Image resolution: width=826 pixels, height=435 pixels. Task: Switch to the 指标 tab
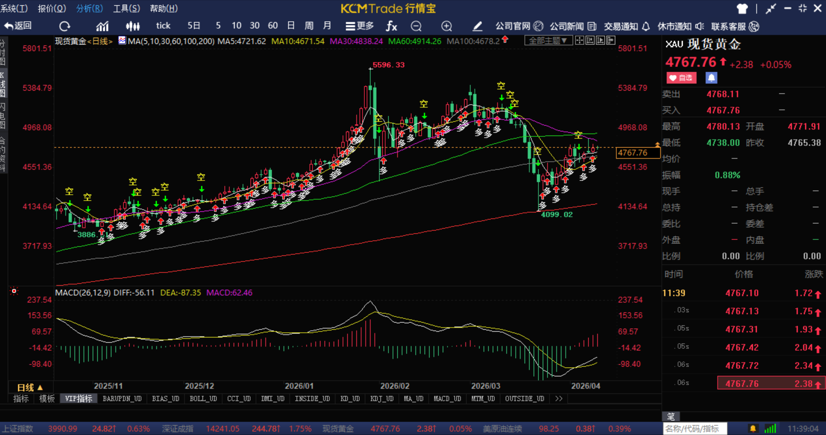pyautogui.click(x=21, y=399)
